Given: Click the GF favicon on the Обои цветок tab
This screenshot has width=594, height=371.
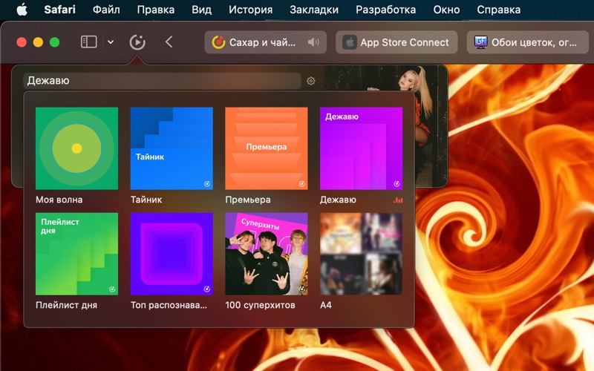Looking at the screenshot, I should click(x=480, y=42).
